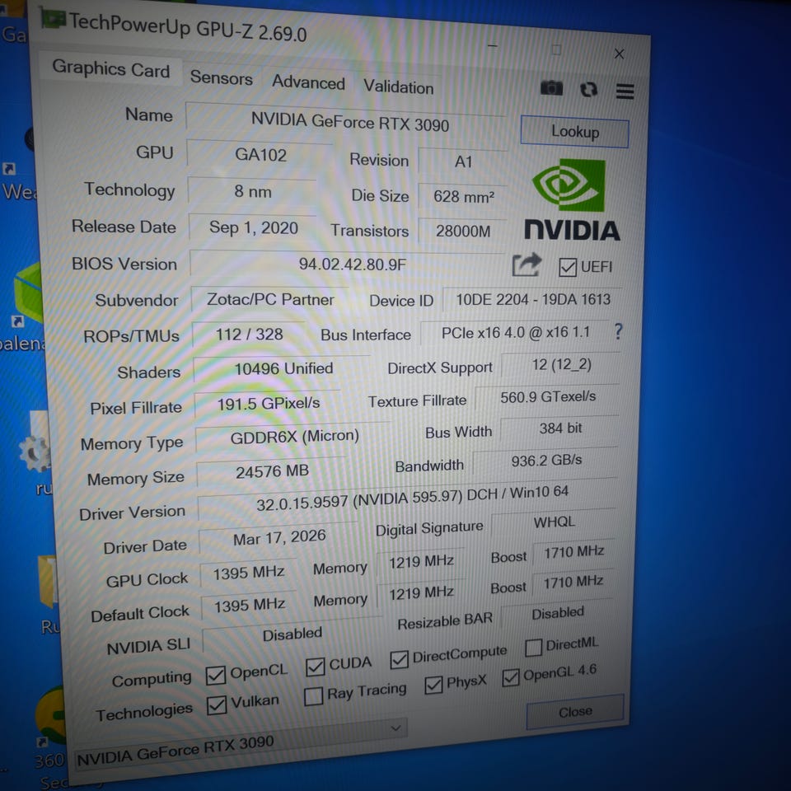Click the Transistors value 28000M
The height and width of the screenshot is (791, 791).
point(463,231)
